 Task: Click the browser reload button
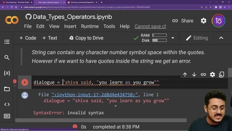click(x=12, y=7)
